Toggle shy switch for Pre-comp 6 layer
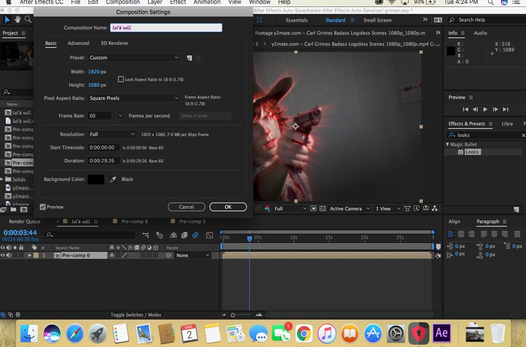 pos(112,255)
